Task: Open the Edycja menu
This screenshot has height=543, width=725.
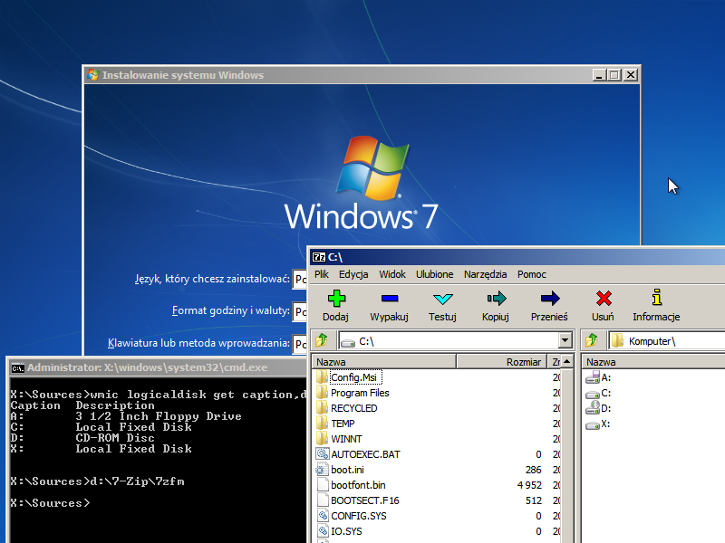Action: (x=353, y=274)
